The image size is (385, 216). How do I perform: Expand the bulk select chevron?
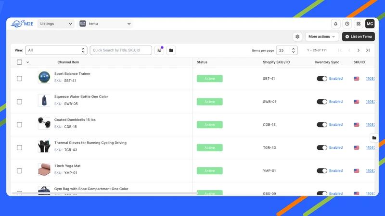point(28,62)
